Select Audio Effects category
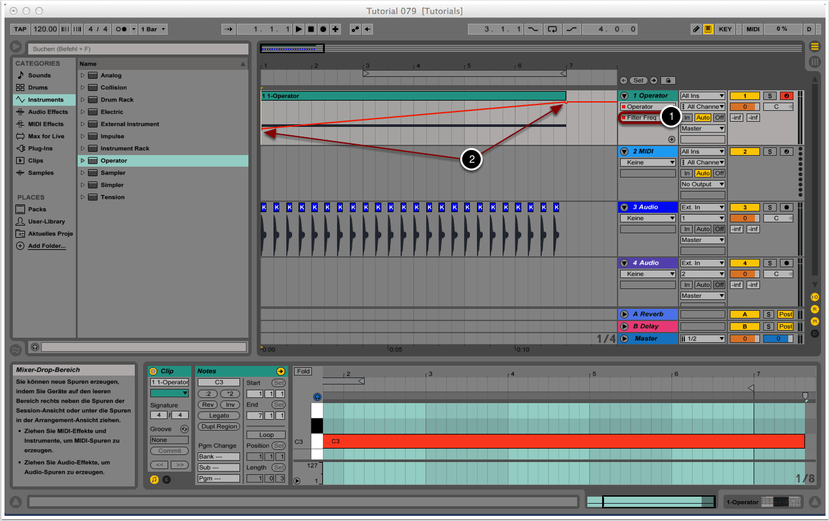The image size is (830, 521). 47,112
